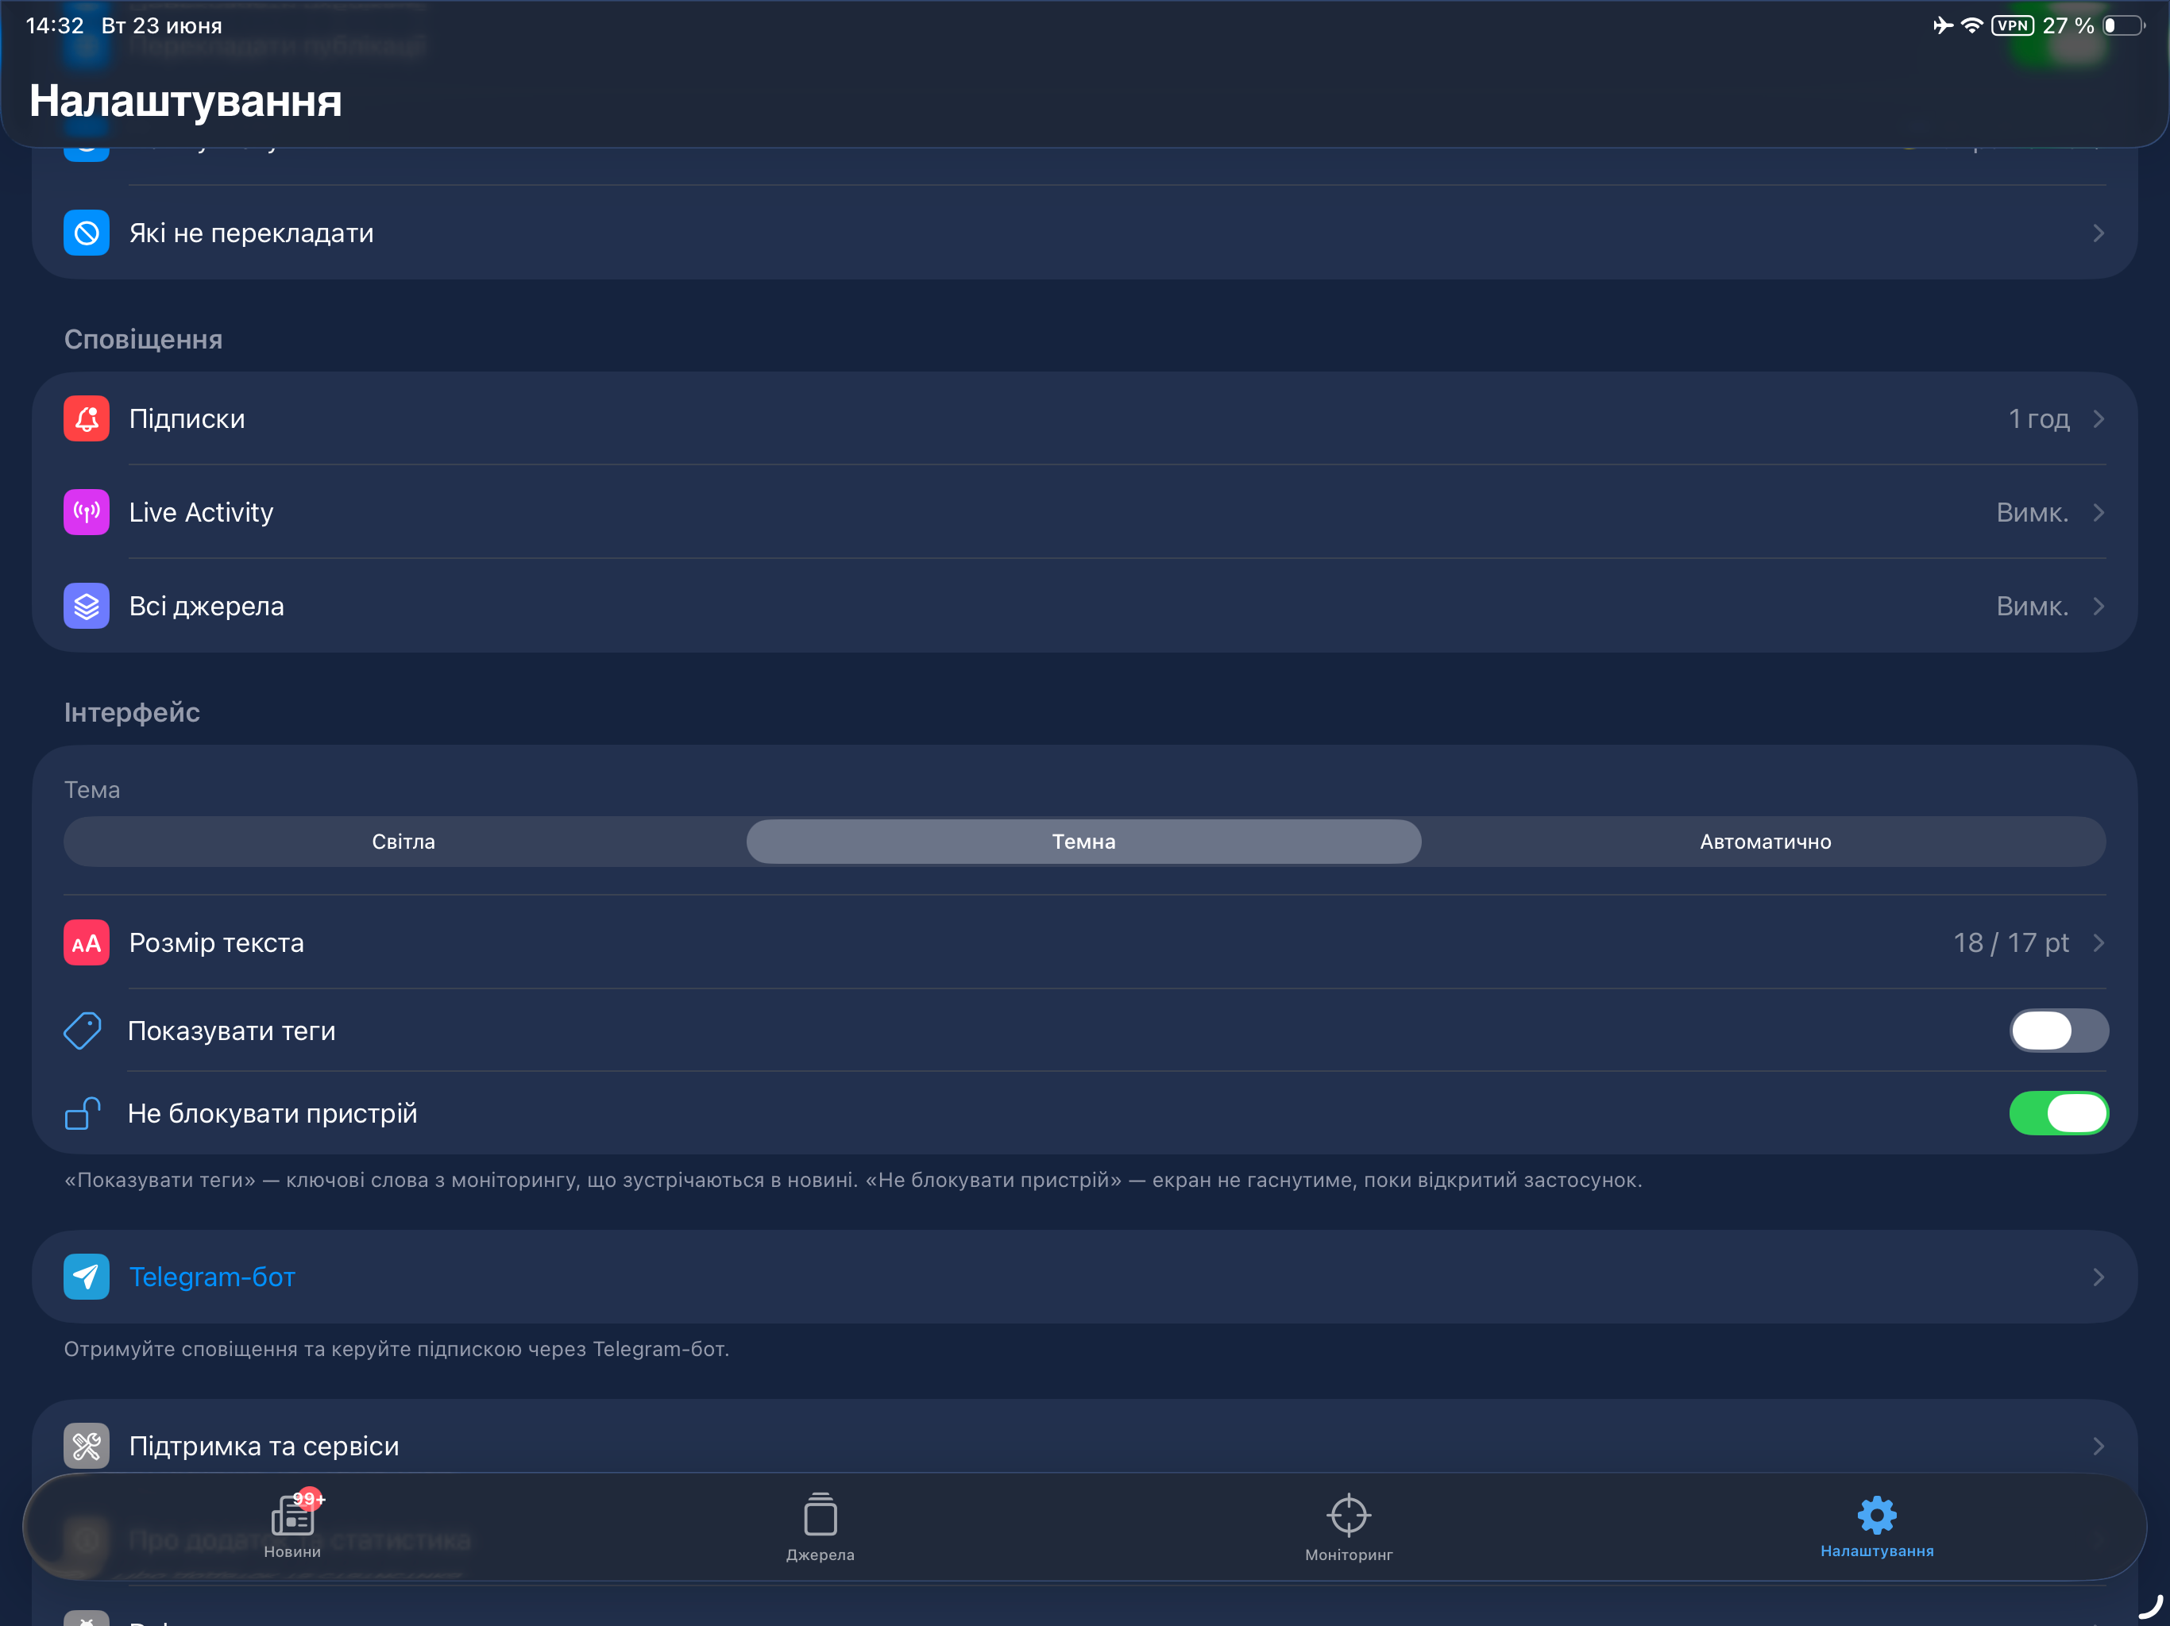This screenshot has height=1626, width=2170.
Task: Open Live Activity settings
Action: point(1085,512)
